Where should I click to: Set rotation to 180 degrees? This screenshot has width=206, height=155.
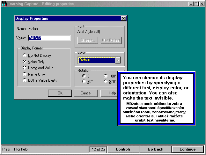pos(106,76)
